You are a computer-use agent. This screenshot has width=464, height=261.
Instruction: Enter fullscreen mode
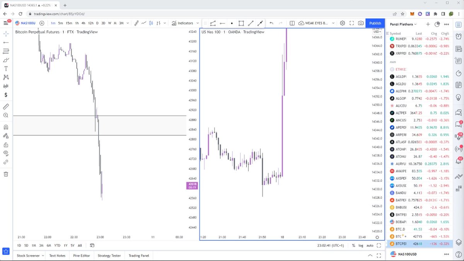[x=351, y=23]
